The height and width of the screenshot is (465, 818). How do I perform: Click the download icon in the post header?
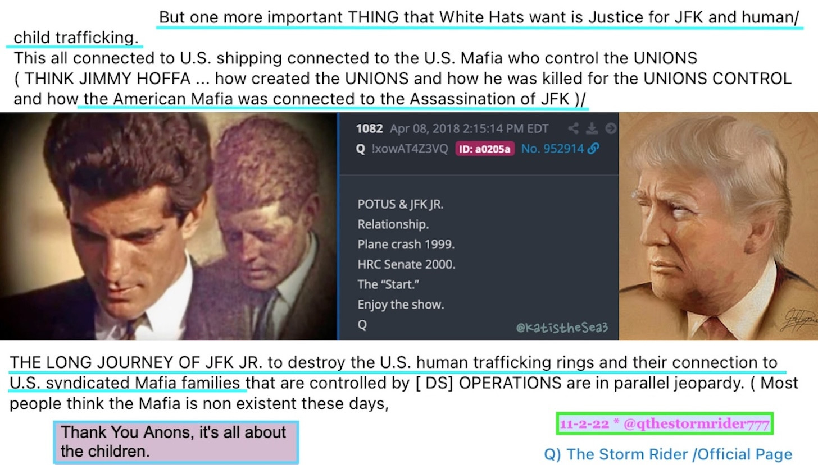tap(592, 128)
